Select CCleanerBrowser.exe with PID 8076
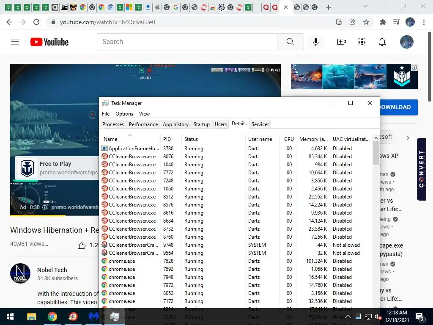 coord(236,157)
